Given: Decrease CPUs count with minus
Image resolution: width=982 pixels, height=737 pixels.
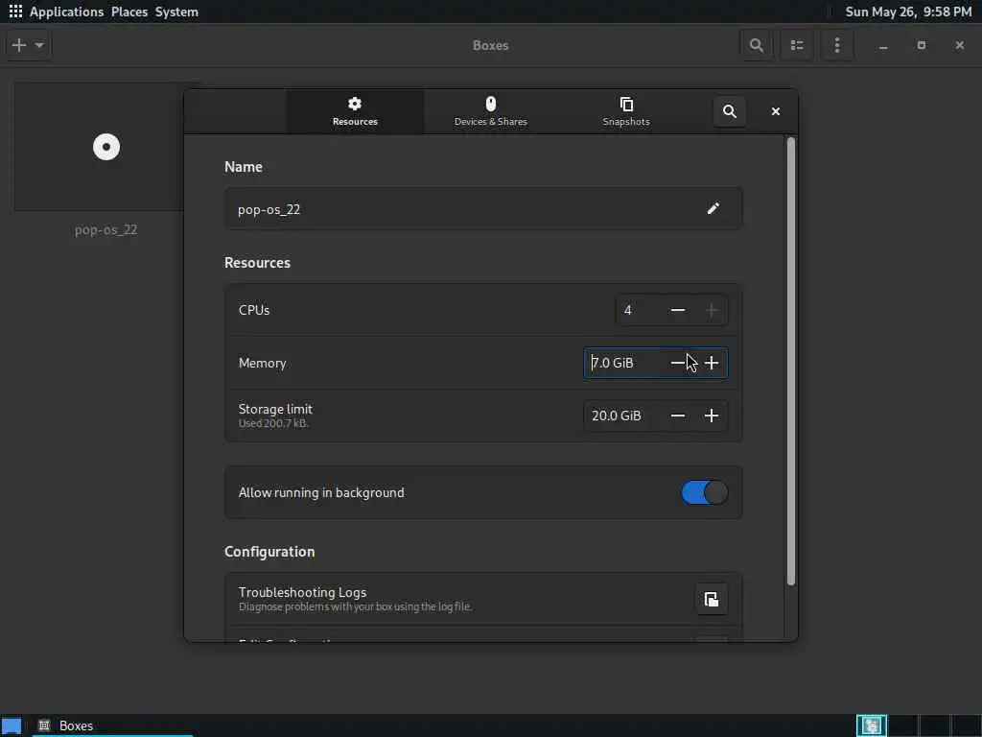Looking at the screenshot, I should (x=678, y=310).
